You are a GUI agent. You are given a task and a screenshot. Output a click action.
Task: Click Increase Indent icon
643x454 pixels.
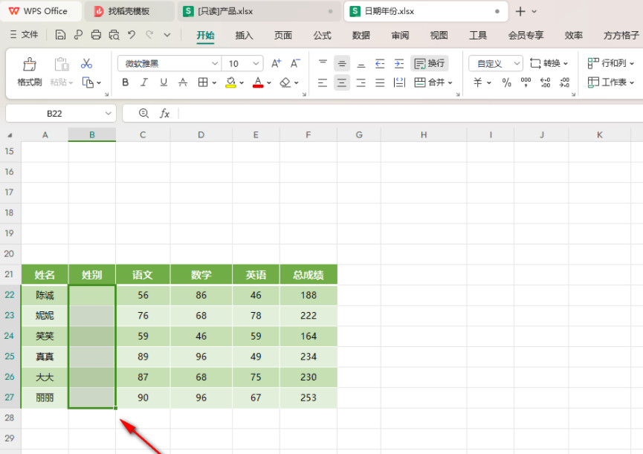point(399,63)
